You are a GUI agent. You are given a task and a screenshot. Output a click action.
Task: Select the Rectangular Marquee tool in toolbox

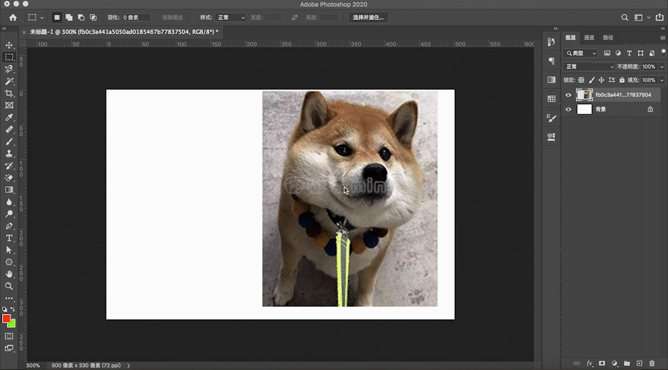pyautogui.click(x=9, y=57)
